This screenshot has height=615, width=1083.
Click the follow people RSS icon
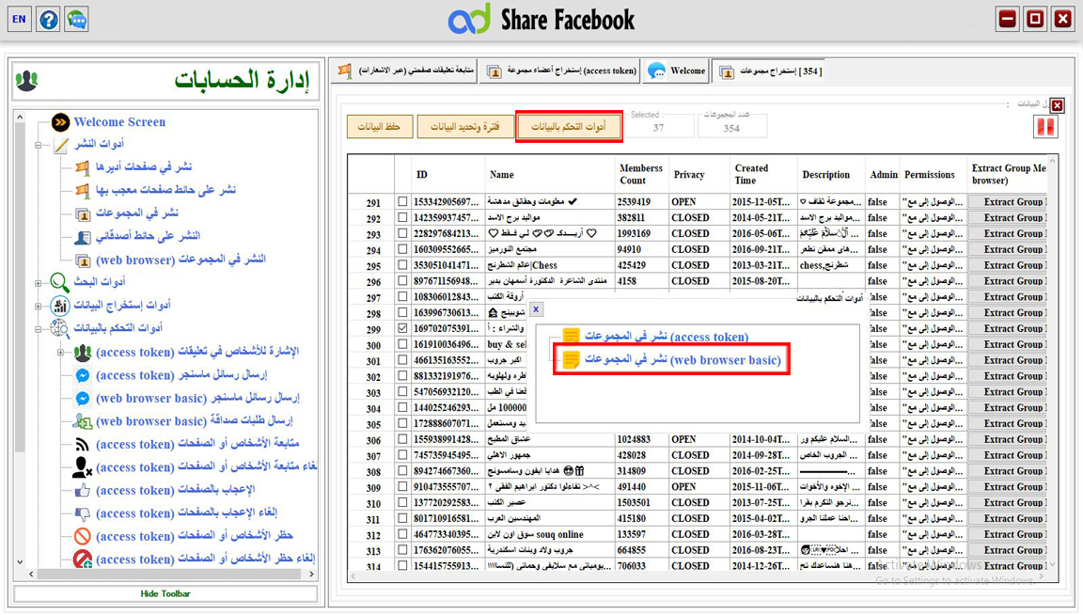[82, 444]
